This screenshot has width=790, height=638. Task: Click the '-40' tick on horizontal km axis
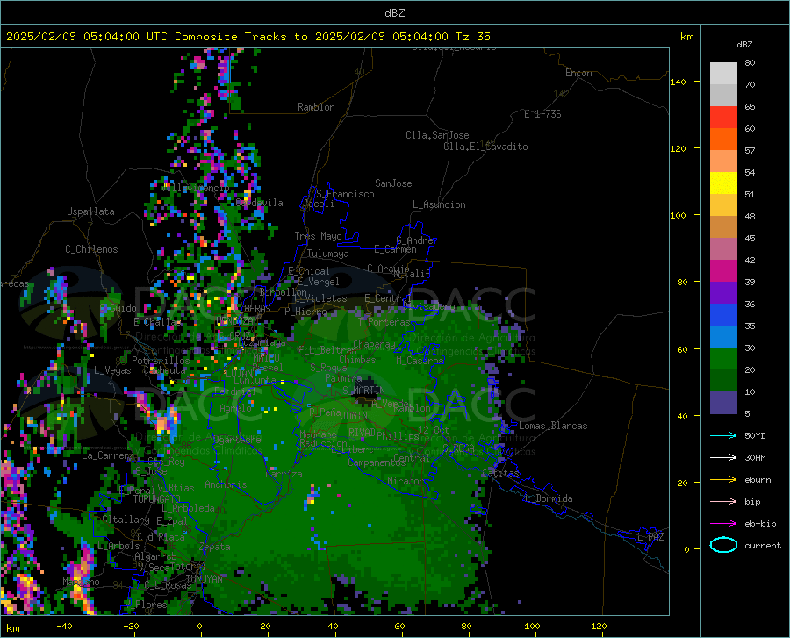pyautogui.click(x=64, y=627)
